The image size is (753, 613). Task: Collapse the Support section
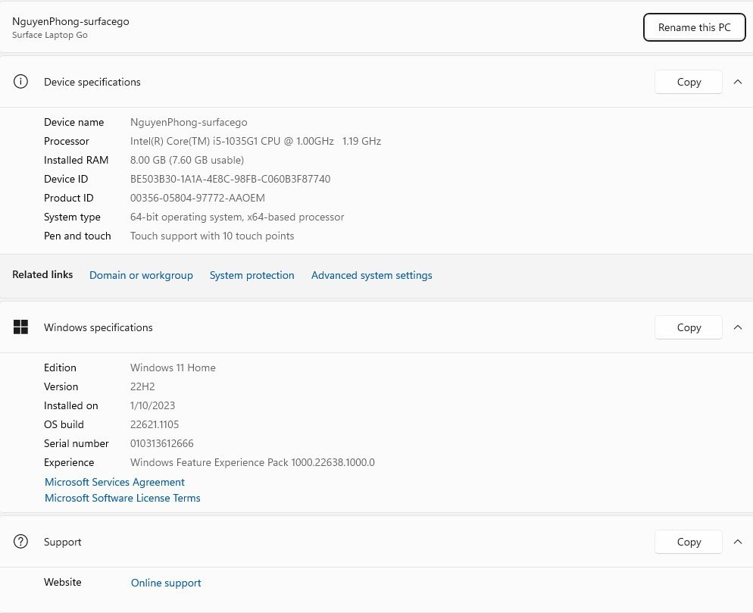(738, 542)
